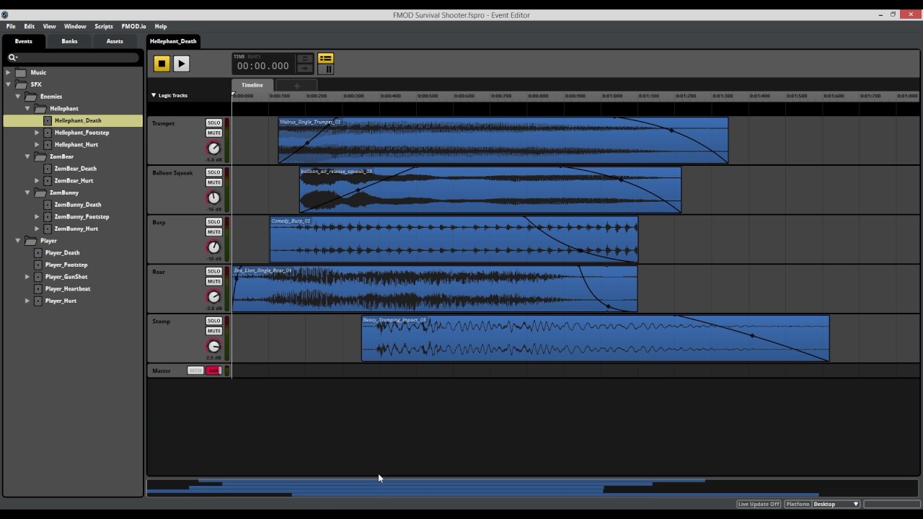Viewport: 923px width, 519px height.
Task: Click the ZomBunny_Hurt event icon
Action: point(48,229)
